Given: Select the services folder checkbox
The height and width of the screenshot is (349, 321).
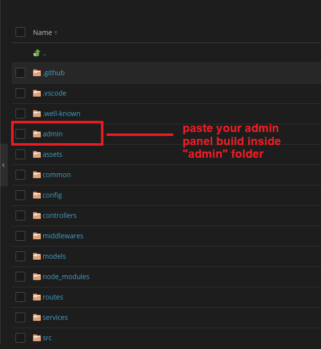Looking at the screenshot, I should pyautogui.click(x=20, y=317).
